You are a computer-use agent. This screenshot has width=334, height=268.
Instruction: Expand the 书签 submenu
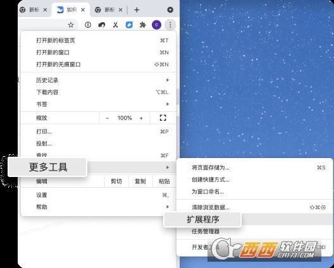click(99, 104)
